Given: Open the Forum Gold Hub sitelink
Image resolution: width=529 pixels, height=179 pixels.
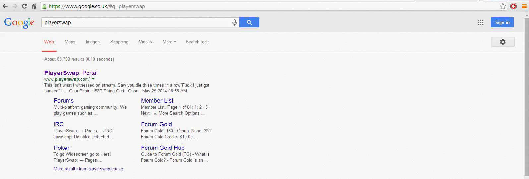Looking at the screenshot, I should point(163,148).
